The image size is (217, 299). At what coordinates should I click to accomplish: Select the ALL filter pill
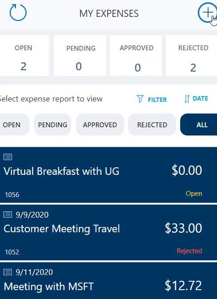[x=199, y=125]
